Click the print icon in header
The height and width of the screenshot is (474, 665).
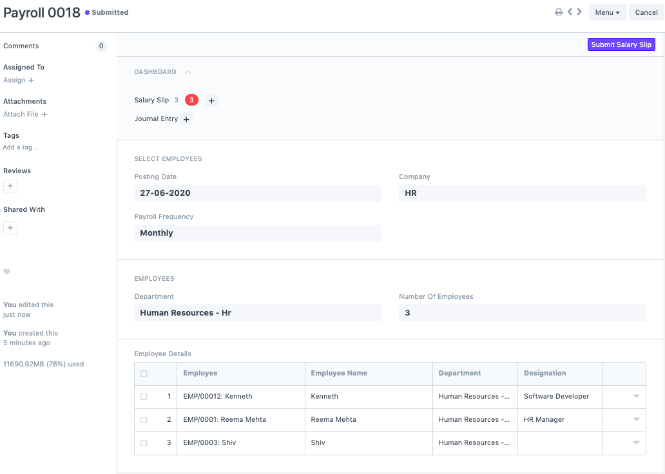click(559, 12)
